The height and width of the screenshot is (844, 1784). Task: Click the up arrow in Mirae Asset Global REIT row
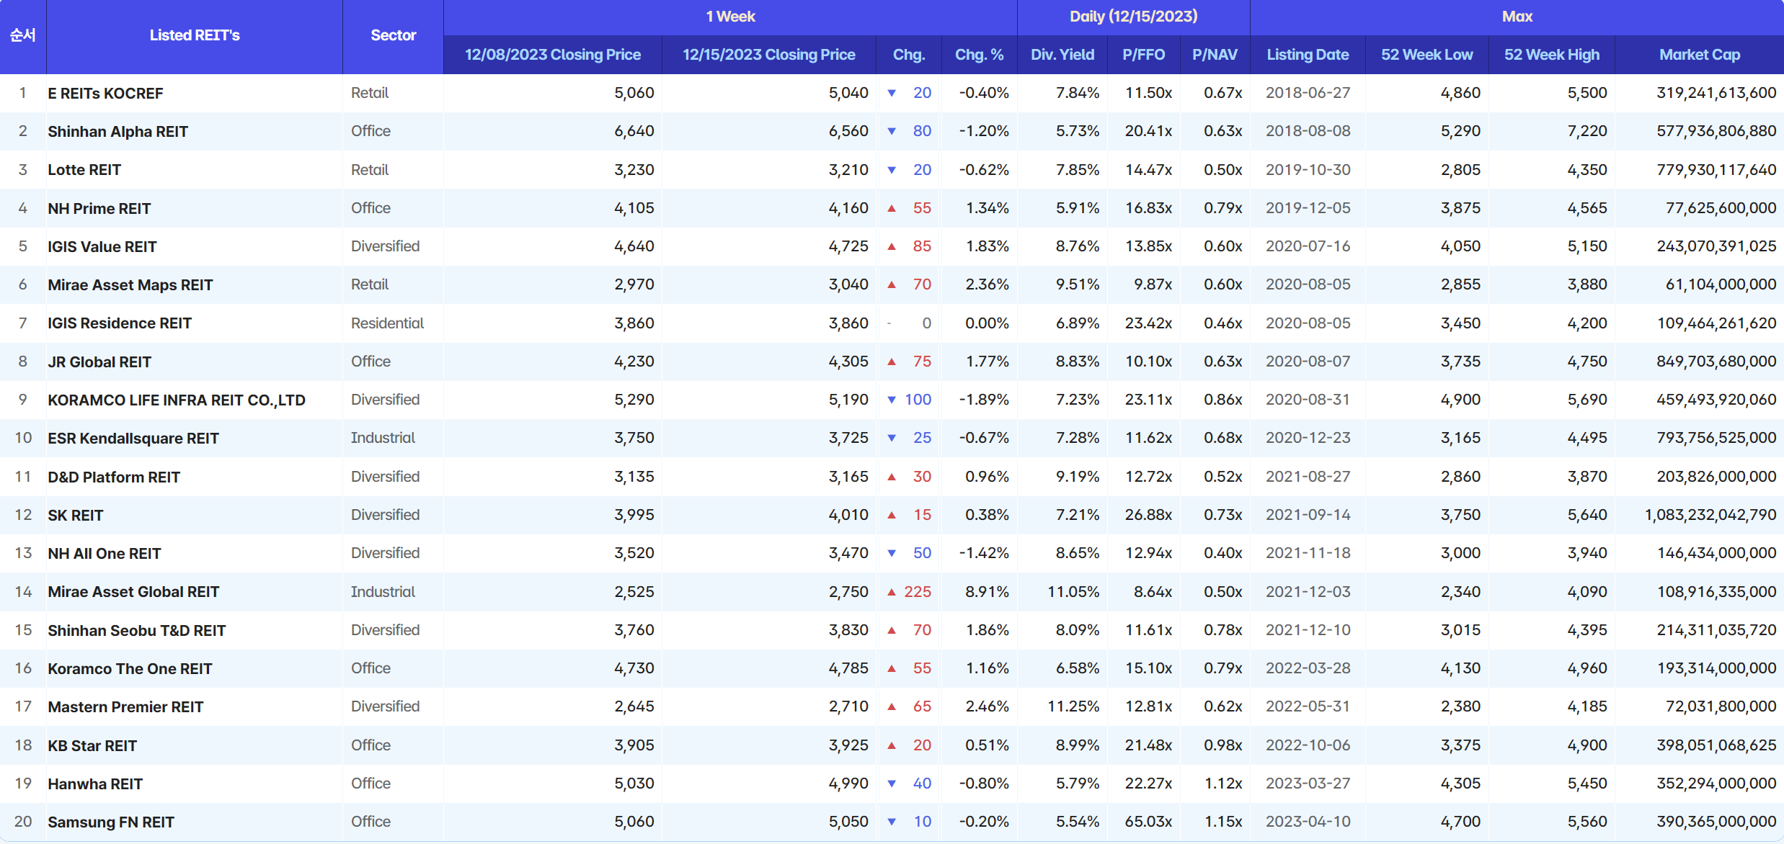tap(892, 592)
